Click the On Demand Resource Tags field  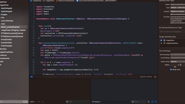(x=172, y=31)
